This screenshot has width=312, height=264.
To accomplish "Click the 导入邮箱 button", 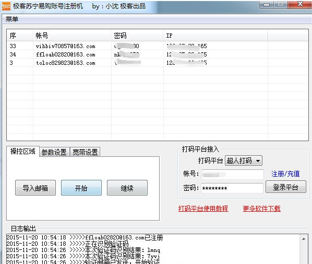I will [35, 188].
